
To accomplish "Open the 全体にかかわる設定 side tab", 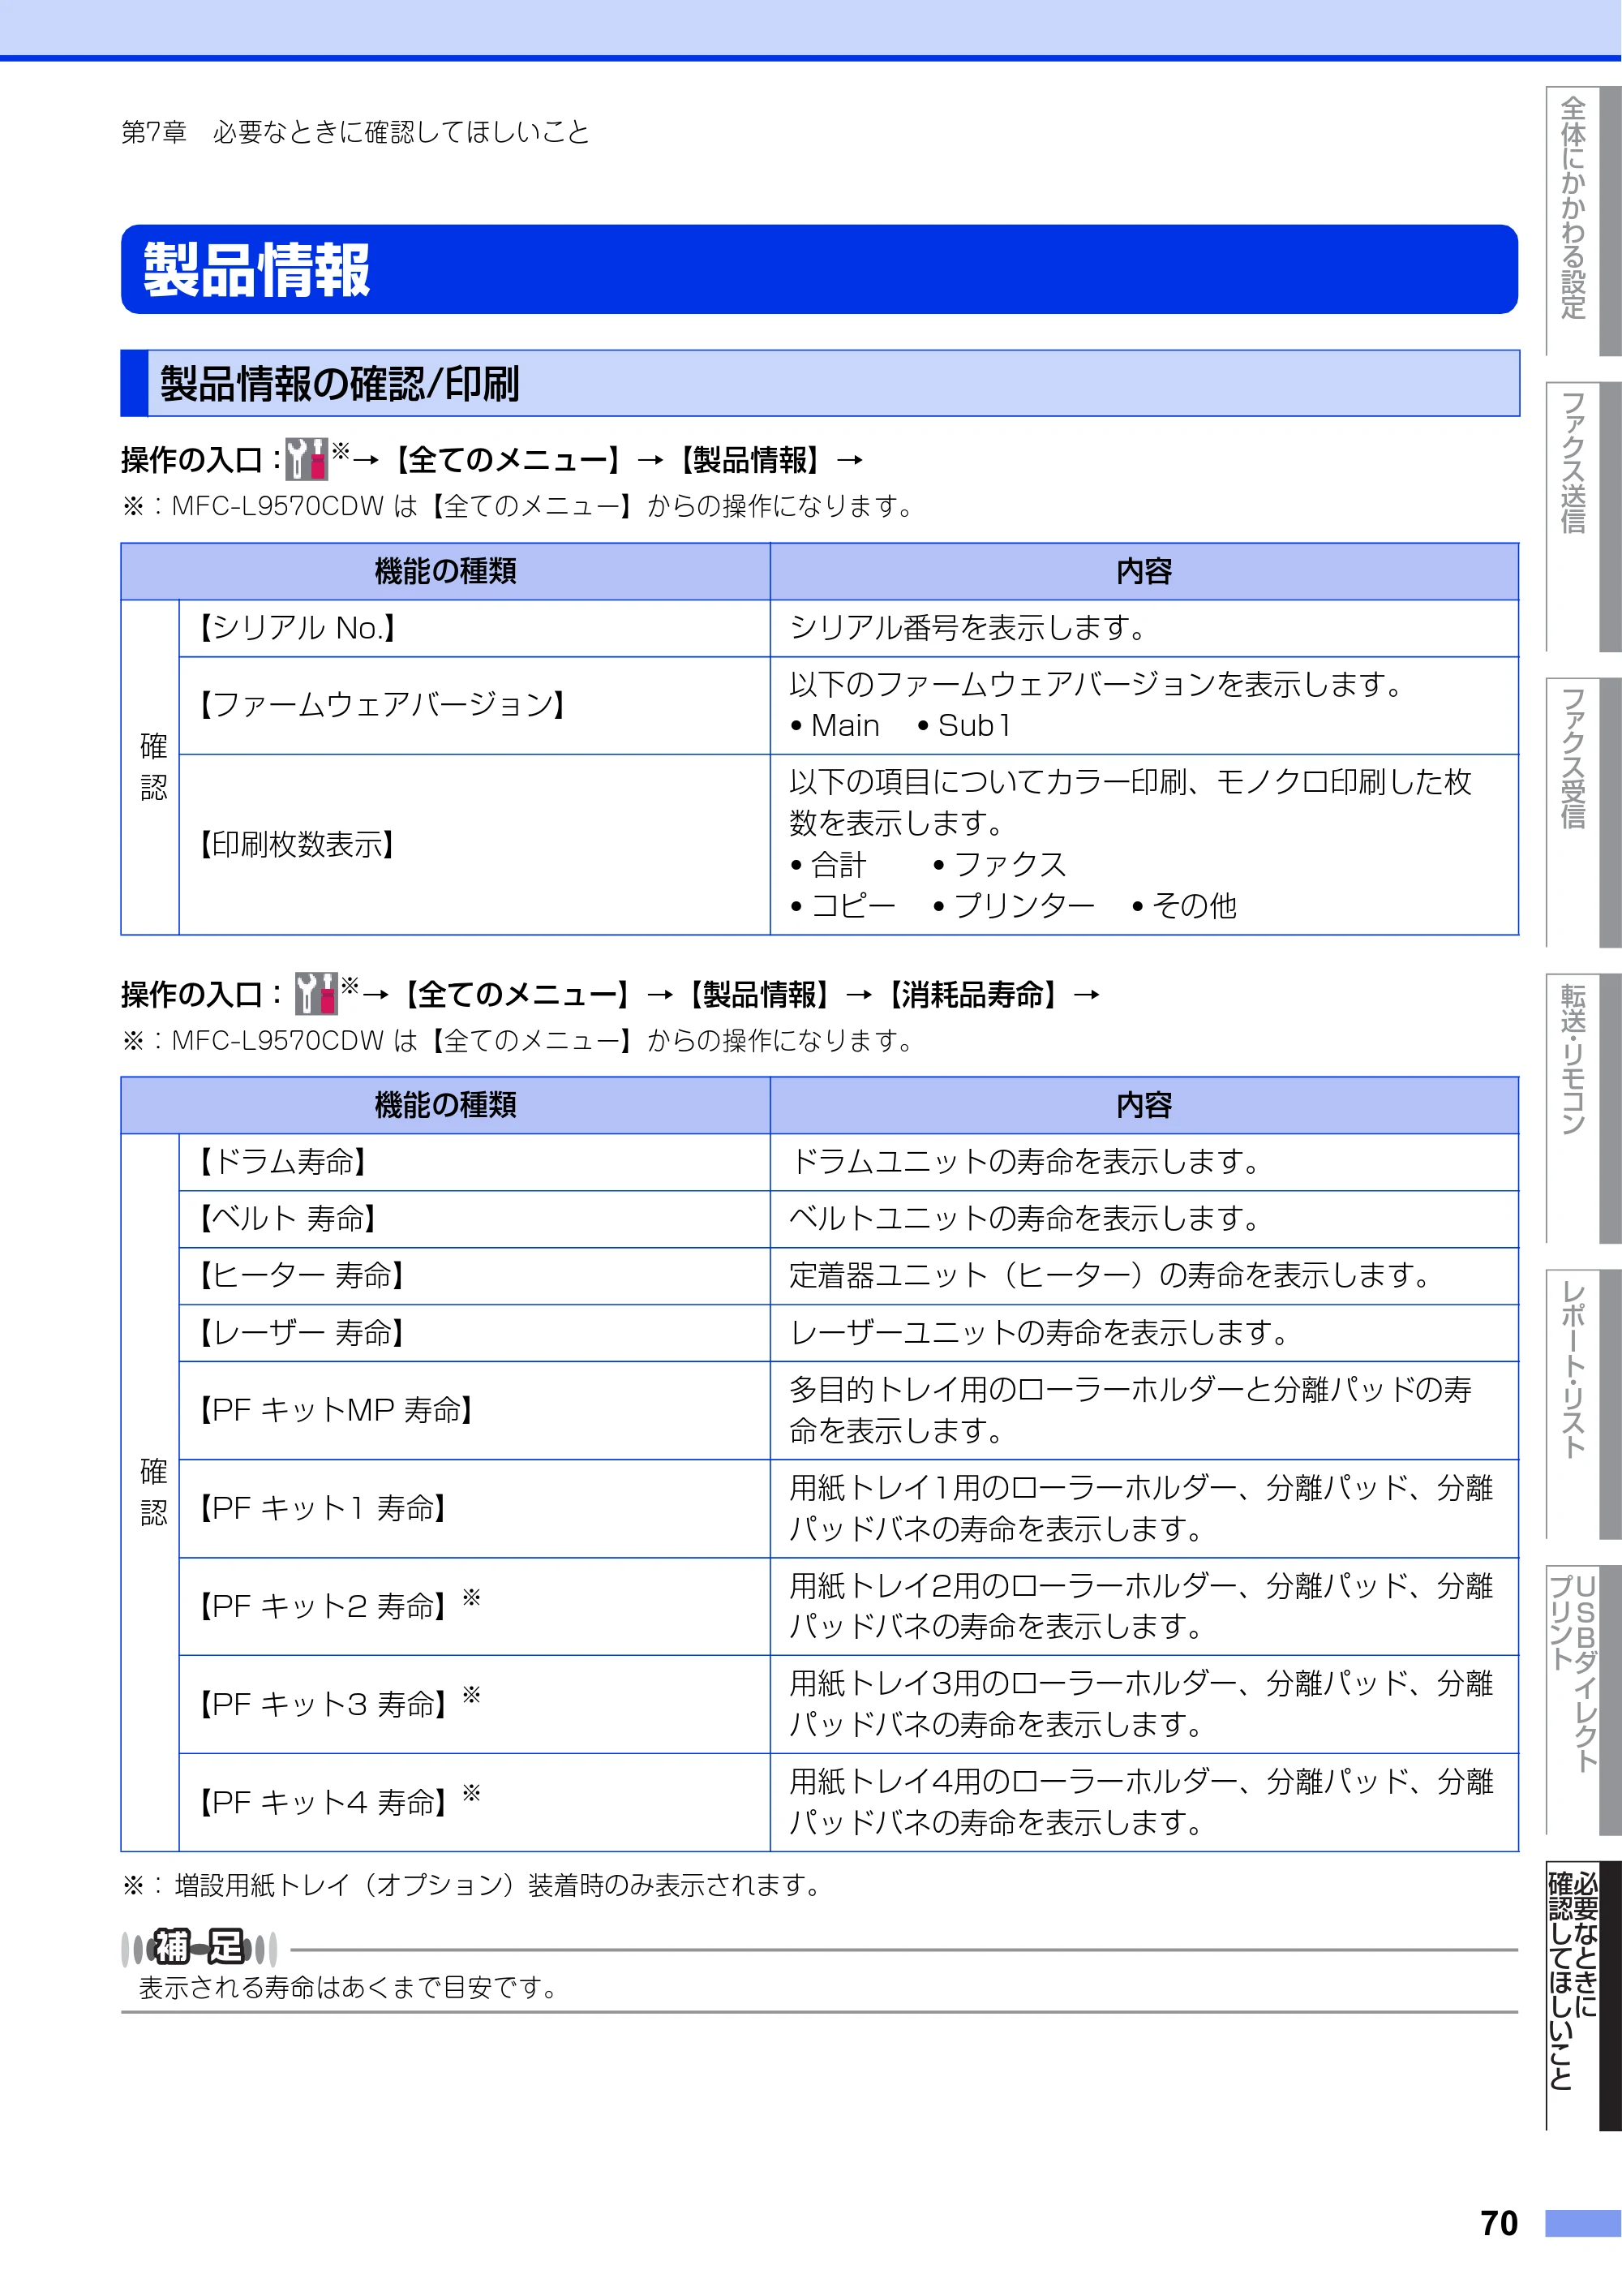I will point(1582,220).
